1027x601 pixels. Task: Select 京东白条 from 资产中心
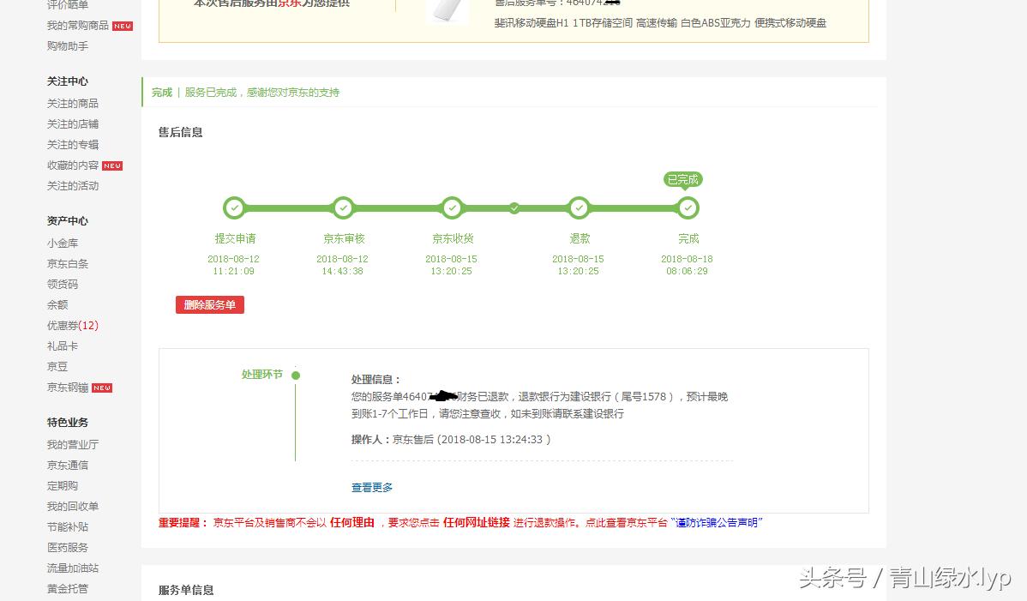pos(67,263)
